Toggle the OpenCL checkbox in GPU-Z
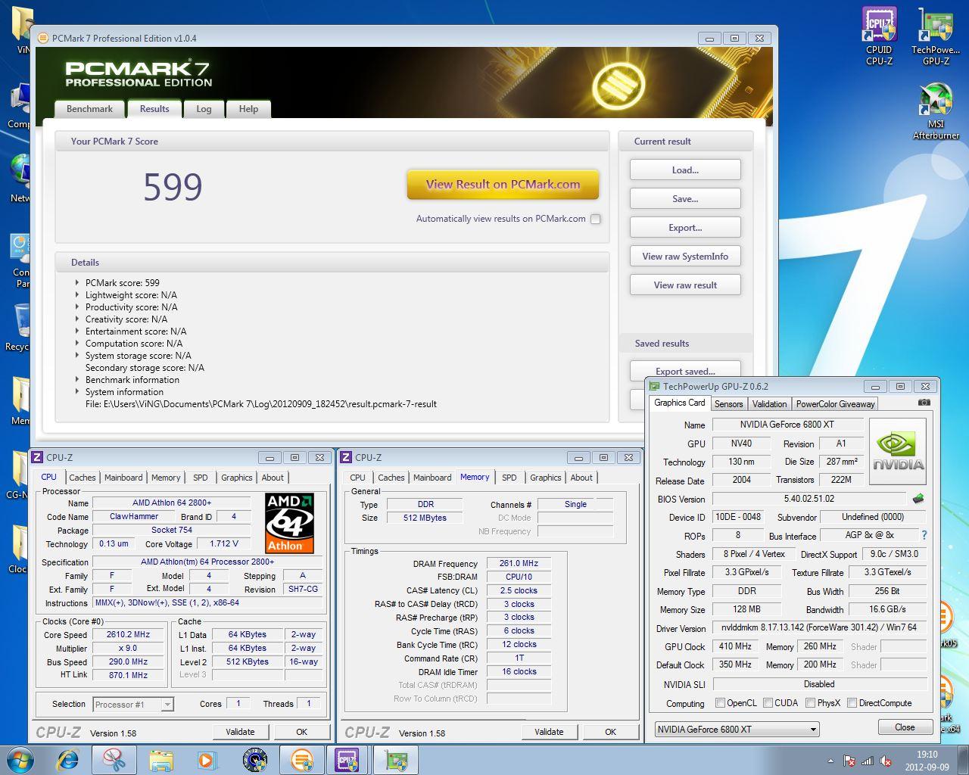Image resolution: width=969 pixels, height=775 pixels. click(x=720, y=703)
